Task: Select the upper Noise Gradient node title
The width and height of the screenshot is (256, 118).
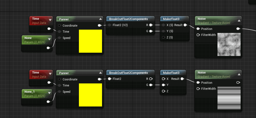Action: point(202,19)
